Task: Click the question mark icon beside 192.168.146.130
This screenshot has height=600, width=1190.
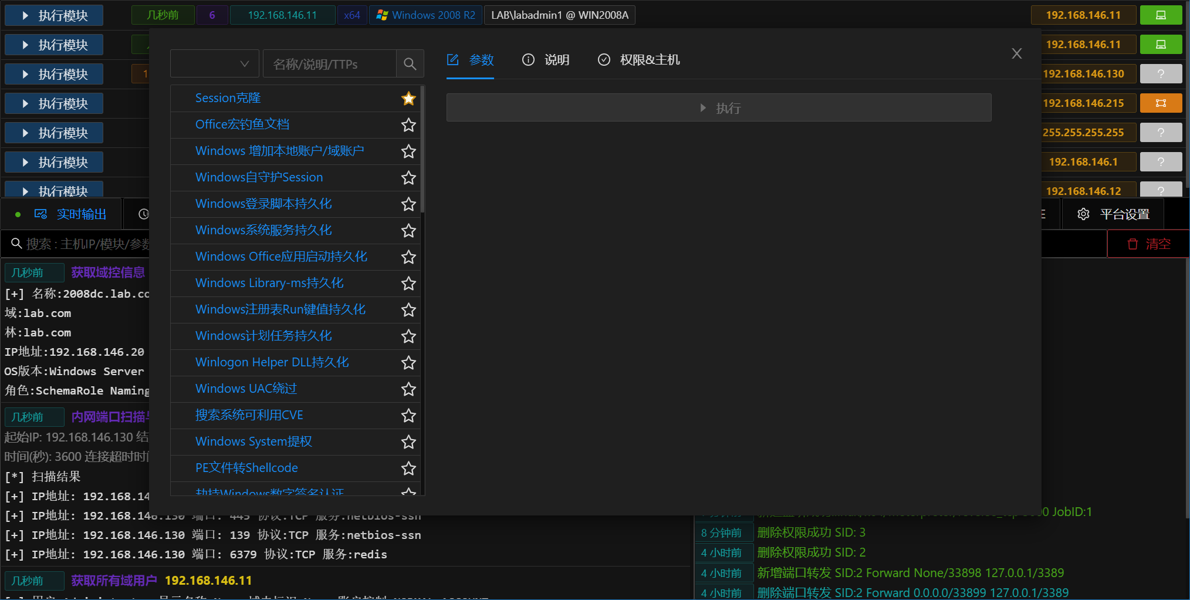Action: click(1160, 74)
